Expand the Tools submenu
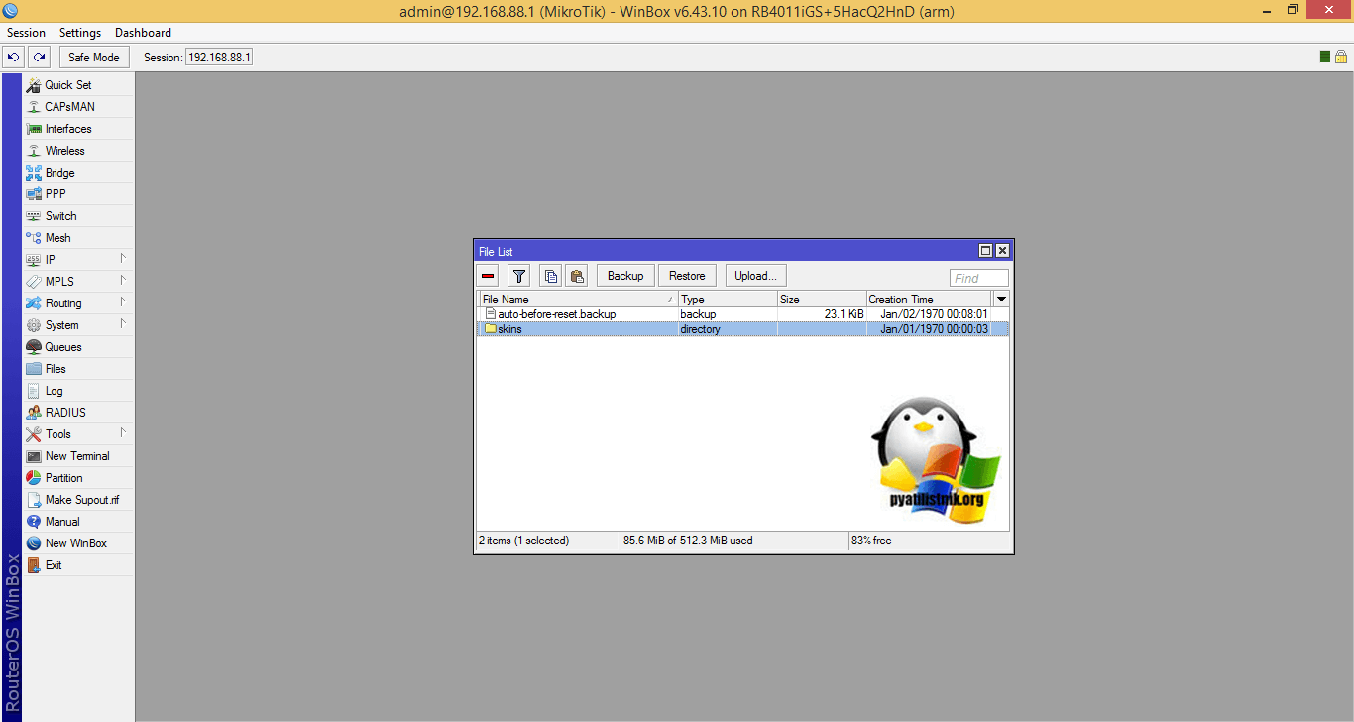This screenshot has height=722, width=1354. (x=57, y=434)
